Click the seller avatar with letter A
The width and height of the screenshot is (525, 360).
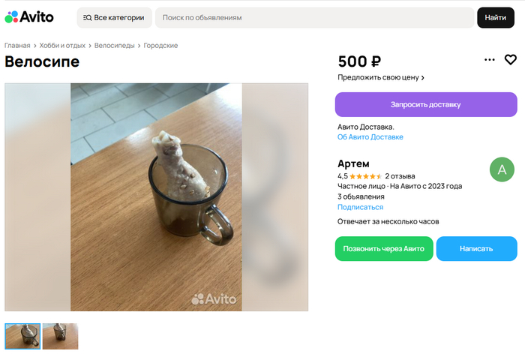[502, 169]
